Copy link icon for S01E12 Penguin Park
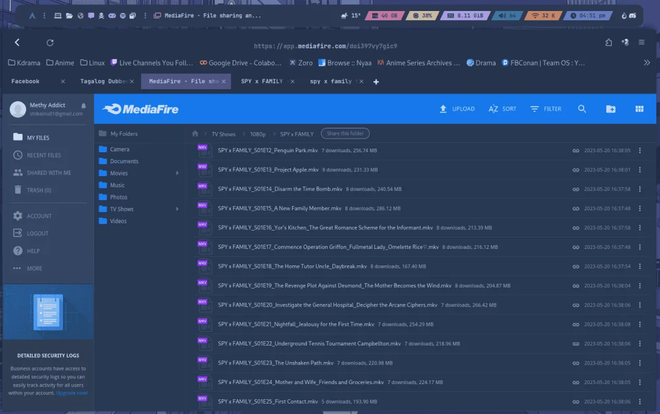The image size is (660, 414). tap(576, 151)
